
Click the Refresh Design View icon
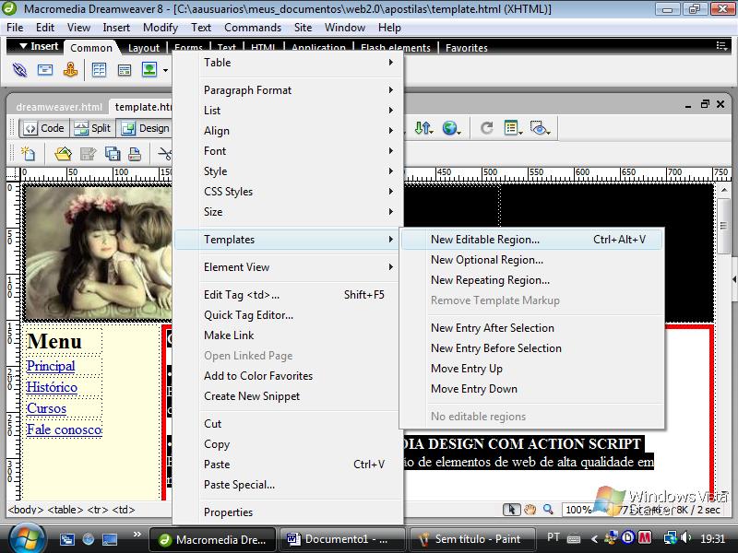tap(486, 128)
